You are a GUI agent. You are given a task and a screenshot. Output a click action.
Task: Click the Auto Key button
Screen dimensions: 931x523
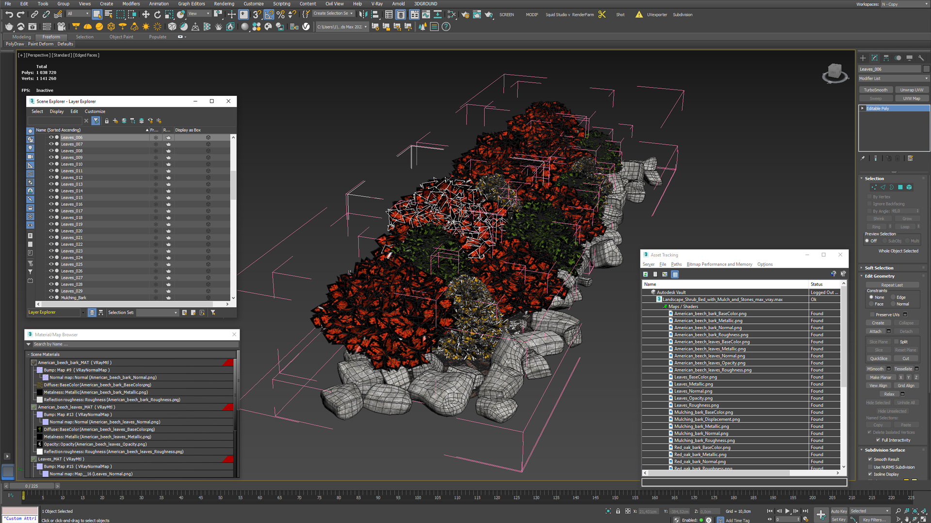838,511
